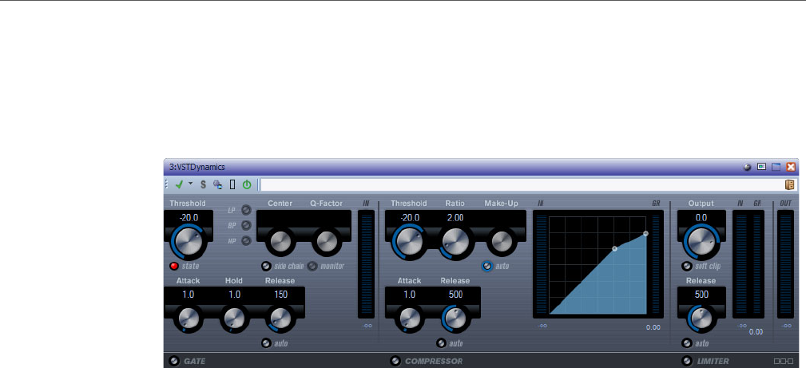
Task: Enable the HP filter button
Action: 246,240
